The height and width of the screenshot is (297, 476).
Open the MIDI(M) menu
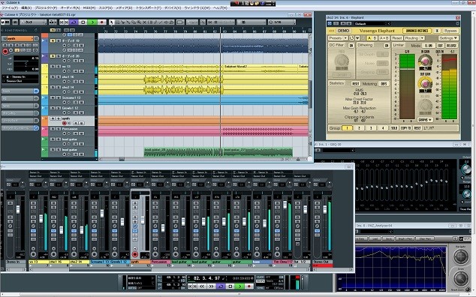(89, 7)
